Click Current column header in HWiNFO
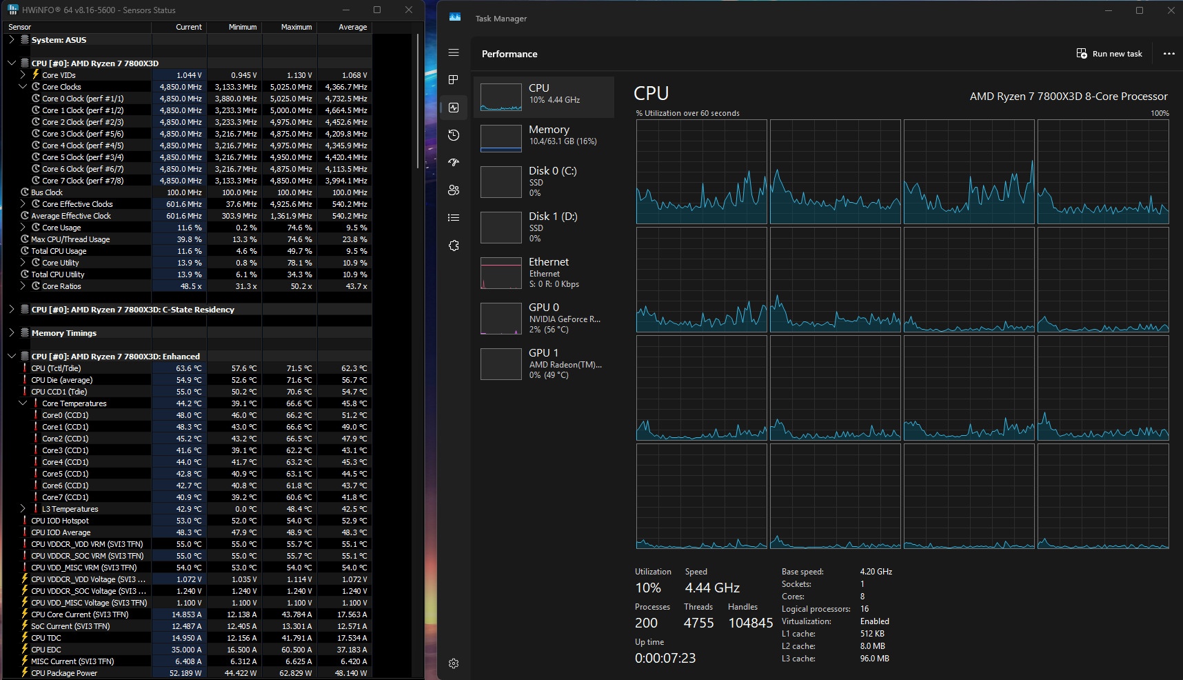The width and height of the screenshot is (1183, 680). 179,27
